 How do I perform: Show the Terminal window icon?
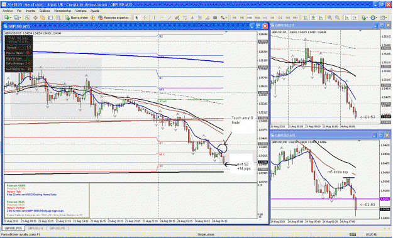50,18
